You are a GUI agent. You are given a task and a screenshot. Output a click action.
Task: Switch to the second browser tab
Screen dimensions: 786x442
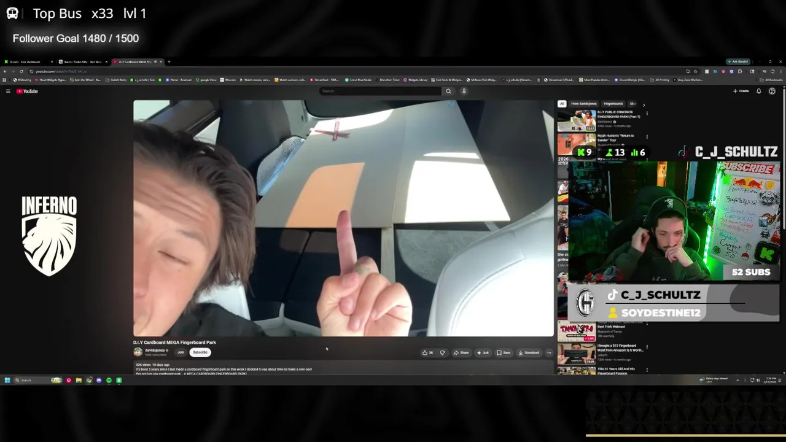click(82, 61)
